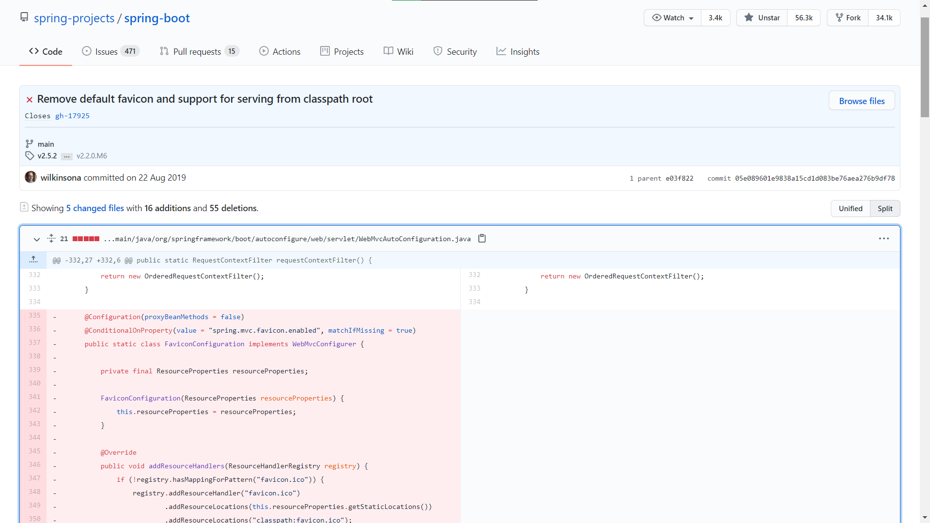Collapse the WebMvcAutoConfiguration.java file diff

[x=36, y=239]
